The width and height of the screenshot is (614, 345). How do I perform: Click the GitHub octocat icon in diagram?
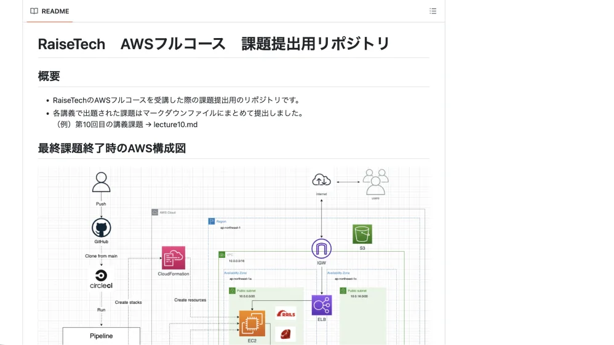101,228
